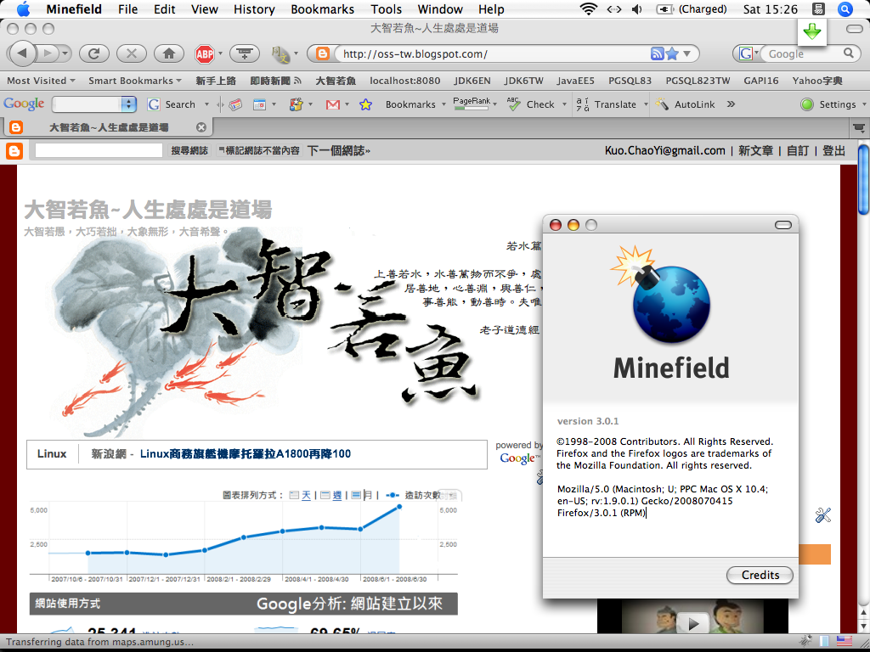Click the US flag icon in status bar
Viewport: 870px width, 652px height.
844,642
